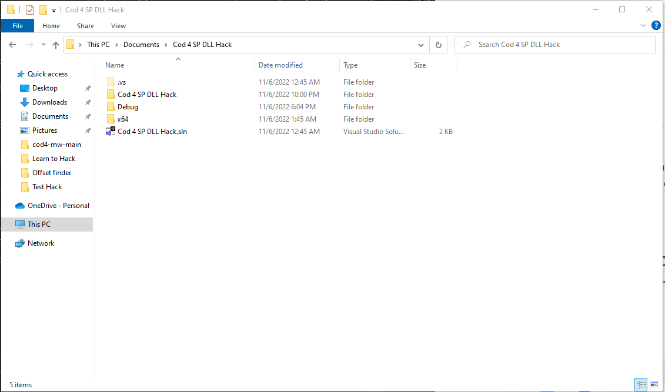
Task: Click the Pictures pin icon in sidebar
Action: pyautogui.click(x=88, y=130)
